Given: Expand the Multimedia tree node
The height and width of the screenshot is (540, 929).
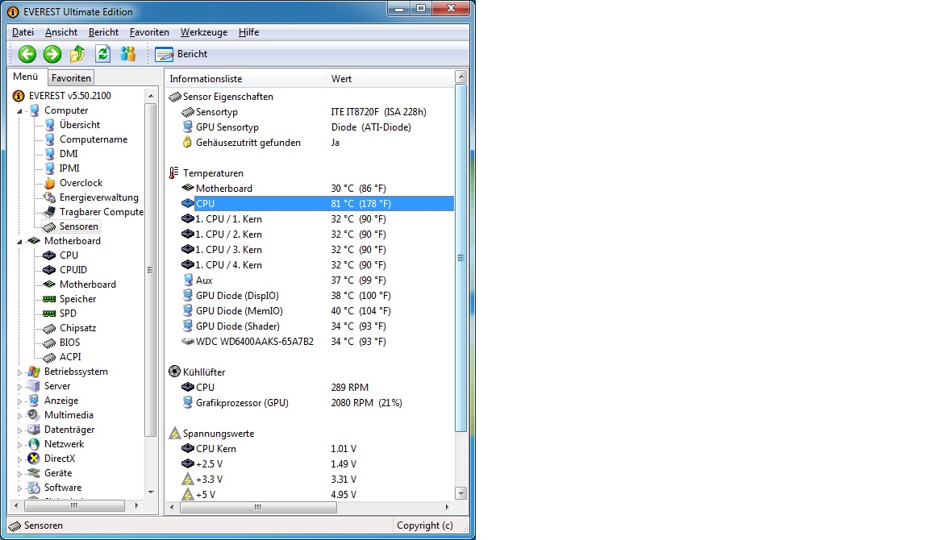Looking at the screenshot, I should [x=19, y=416].
